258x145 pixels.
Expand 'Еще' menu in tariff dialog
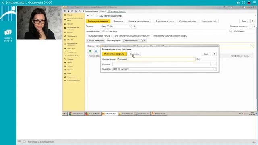[x=206, y=54]
